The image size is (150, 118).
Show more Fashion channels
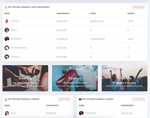64,99
